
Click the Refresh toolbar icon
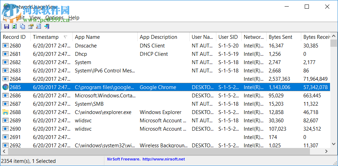pyautogui.click(x=14, y=26)
